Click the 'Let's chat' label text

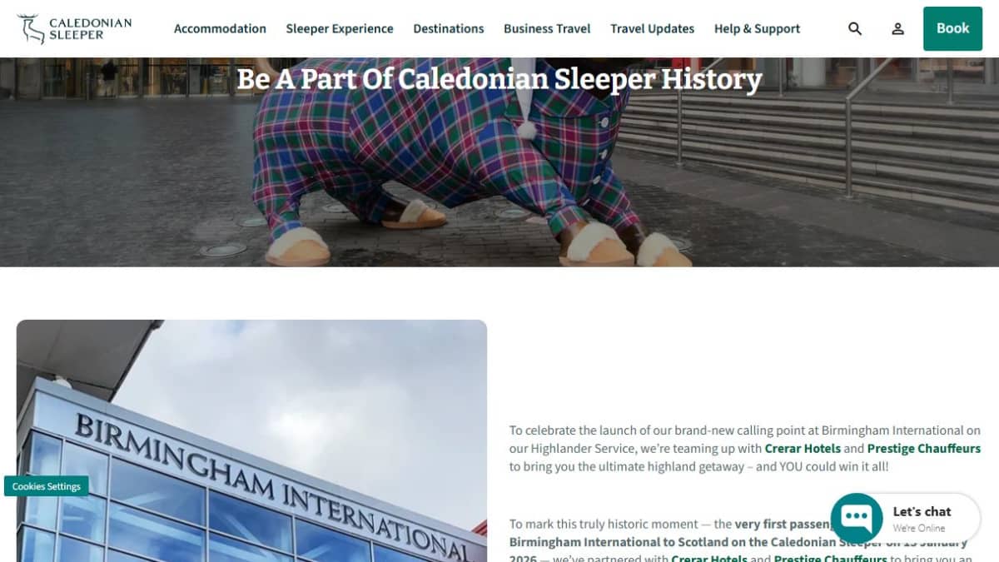[x=922, y=511]
